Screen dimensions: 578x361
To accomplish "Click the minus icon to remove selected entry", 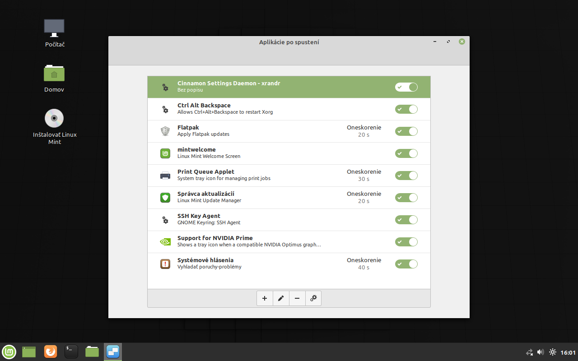I will 297,298.
